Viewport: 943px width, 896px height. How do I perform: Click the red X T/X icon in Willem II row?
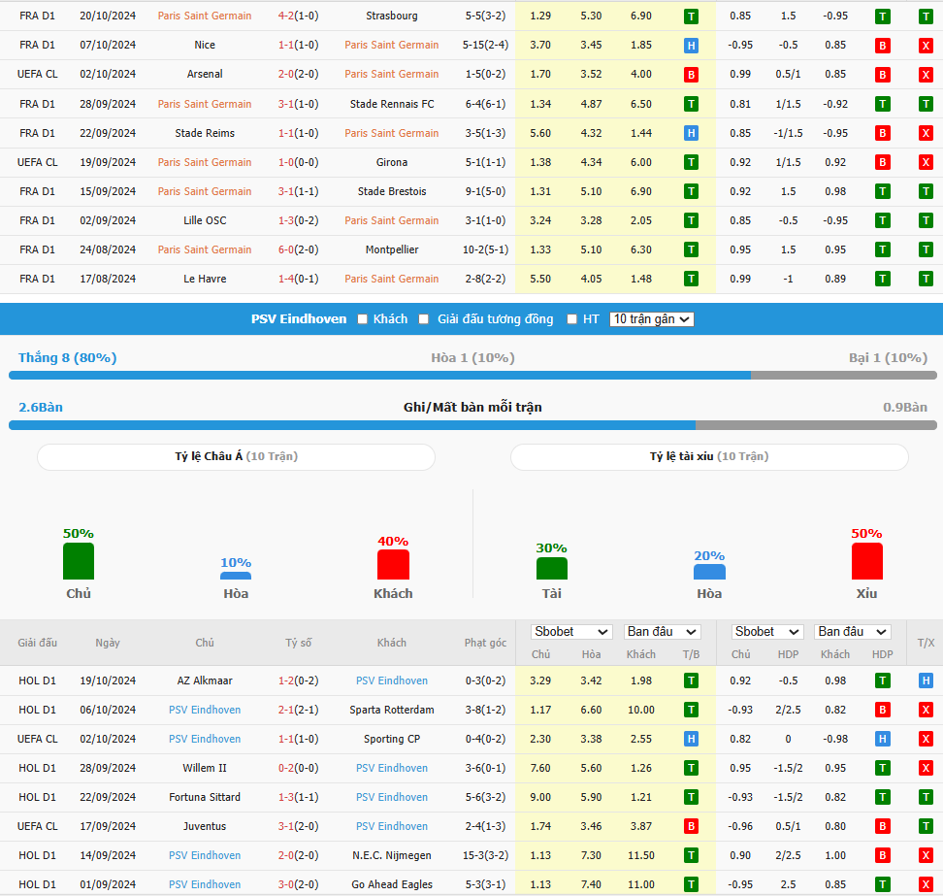926,769
